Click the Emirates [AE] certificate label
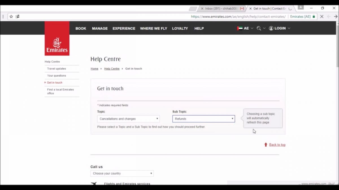 pos(300,17)
